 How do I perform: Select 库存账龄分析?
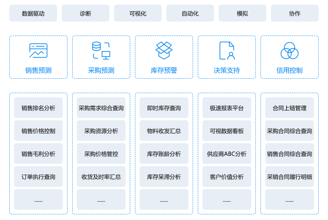(x=164, y=154)
